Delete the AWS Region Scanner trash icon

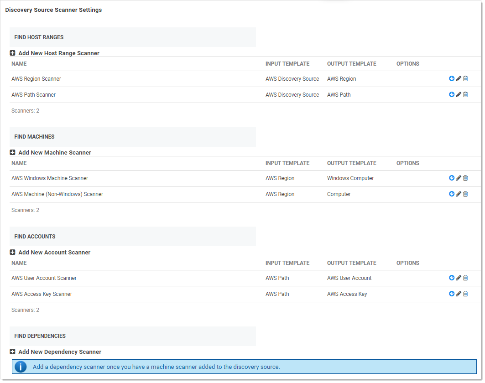[465, 78]
